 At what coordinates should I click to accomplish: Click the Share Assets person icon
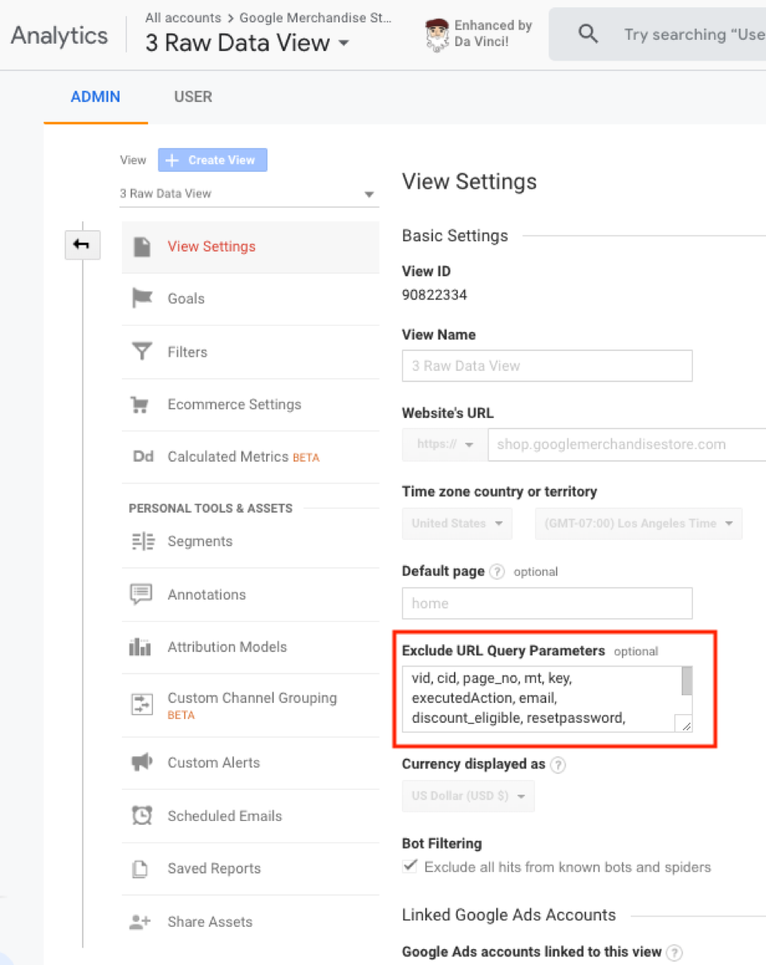tap(140, 921)
